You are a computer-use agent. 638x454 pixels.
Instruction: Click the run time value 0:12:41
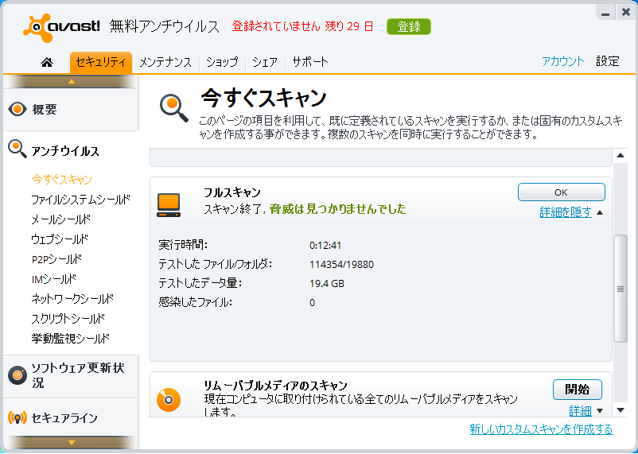[325, 246]
